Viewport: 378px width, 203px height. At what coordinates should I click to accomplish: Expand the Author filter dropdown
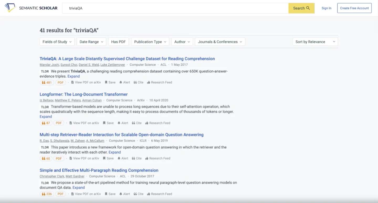click(x=182, y=42)
